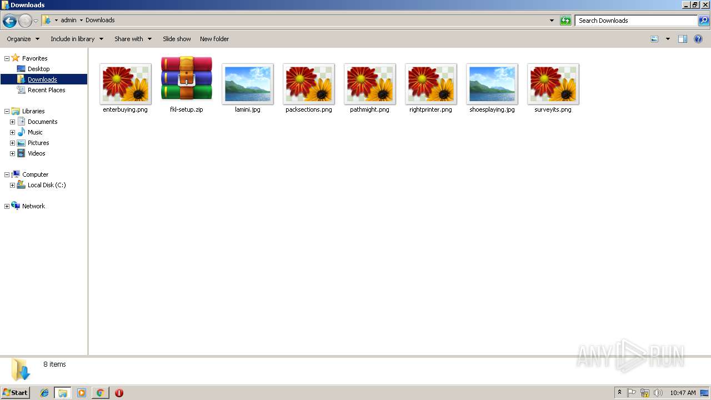This screenshot has width=711, height=400.
Task: Select the rightprinter.png file icon
Action: 431,84
